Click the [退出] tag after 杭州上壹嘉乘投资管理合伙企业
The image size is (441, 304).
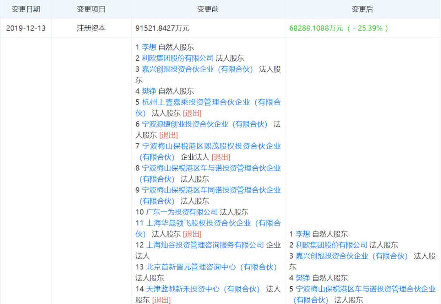coord(192,113)
